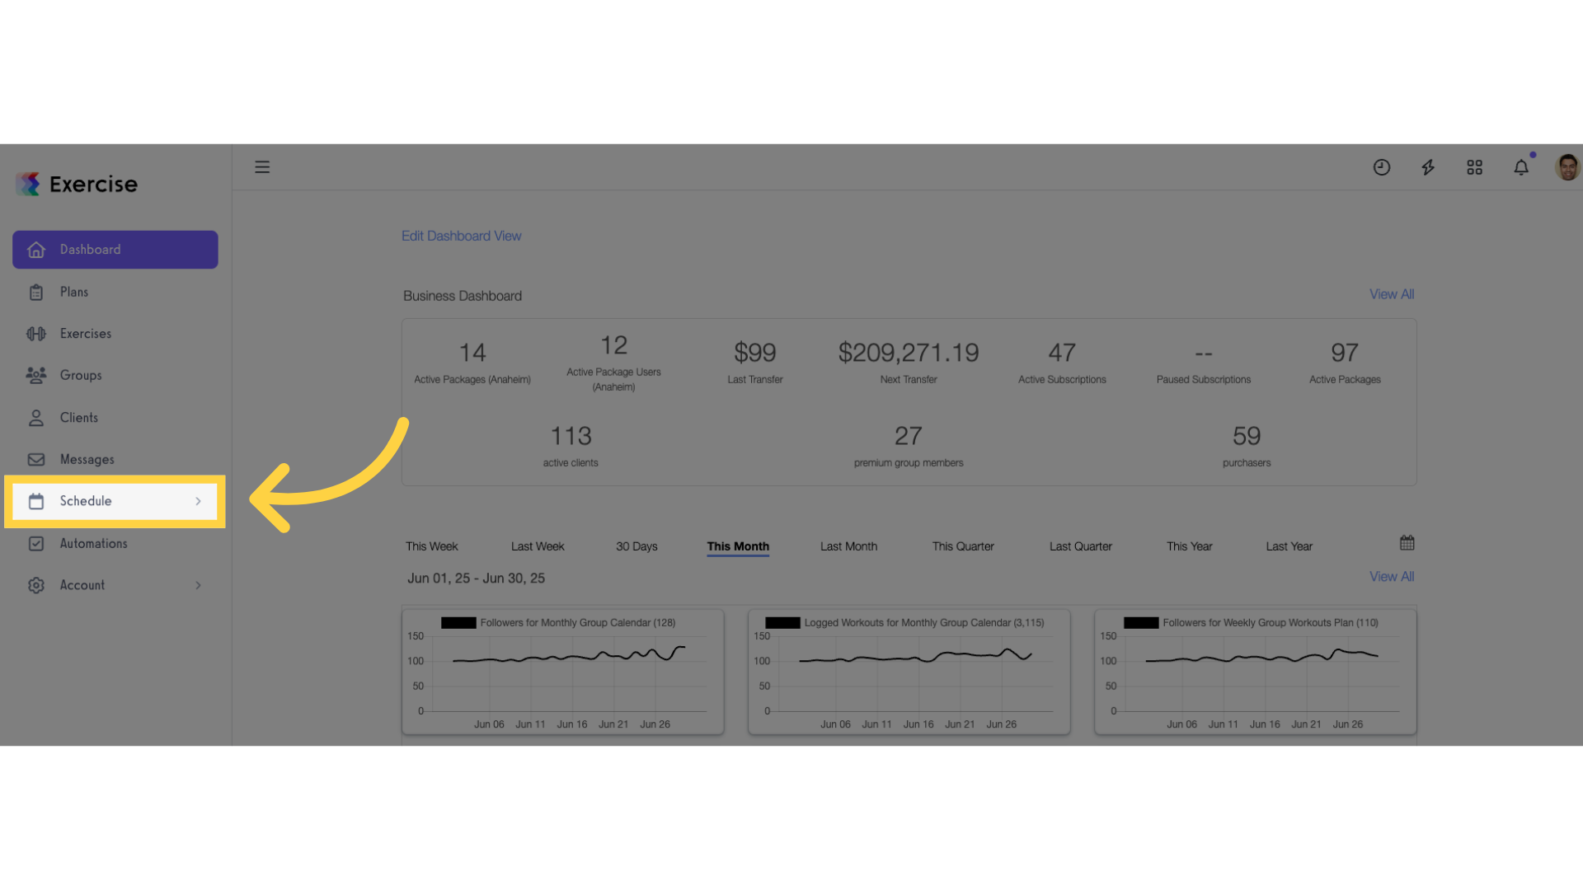Open Automations in sidebar

click(x=115, y=544)
